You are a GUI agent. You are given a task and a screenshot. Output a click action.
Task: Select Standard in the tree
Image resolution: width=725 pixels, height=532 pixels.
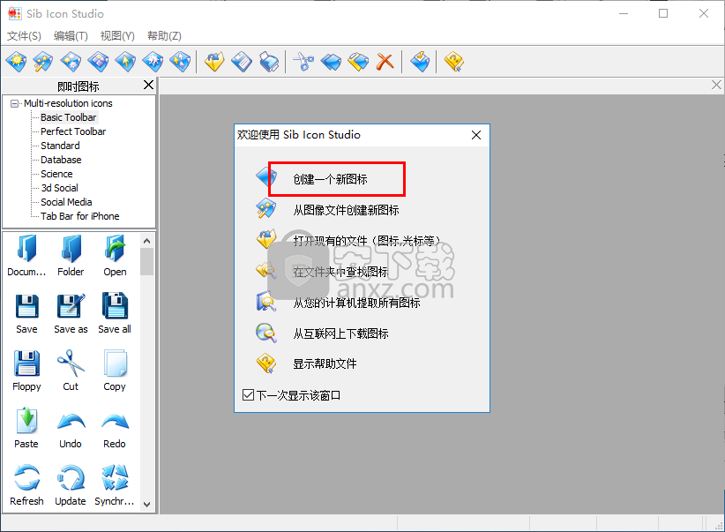pyautogui.click(x=60, y=146)
